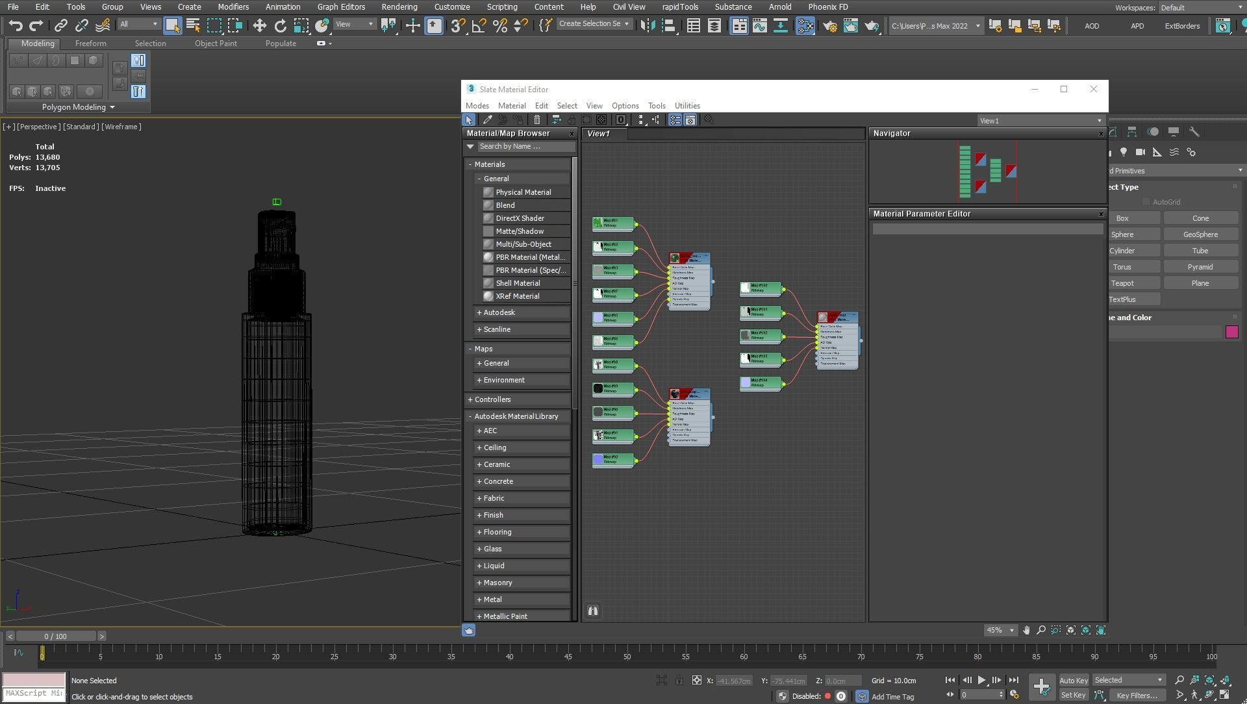Click the MAXScript listener pink box
The width and height of the screenshot is (1247, 704).
point(34,680)
